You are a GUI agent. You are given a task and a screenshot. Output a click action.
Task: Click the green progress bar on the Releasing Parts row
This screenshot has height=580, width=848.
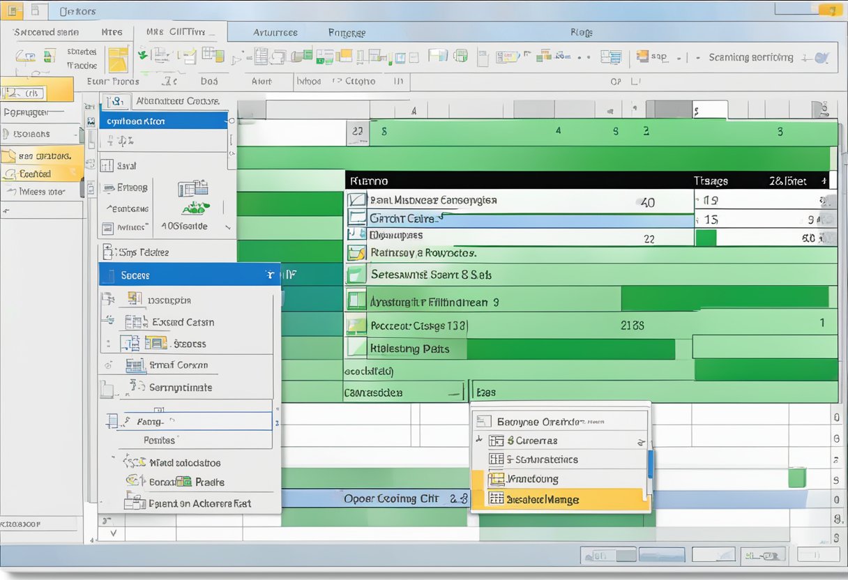(x=572, y=347)
